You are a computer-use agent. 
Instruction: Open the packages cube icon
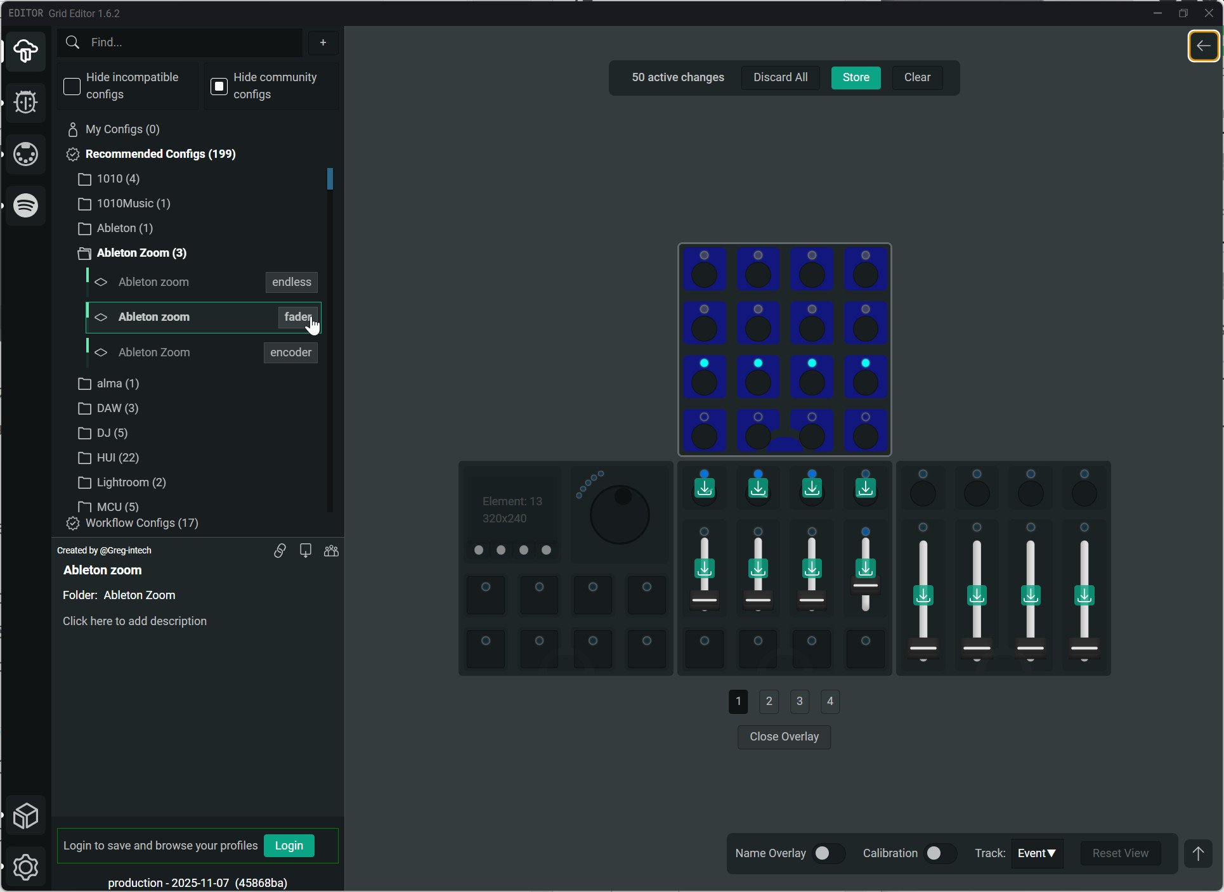pyautogui.click(x=25, y=816)
